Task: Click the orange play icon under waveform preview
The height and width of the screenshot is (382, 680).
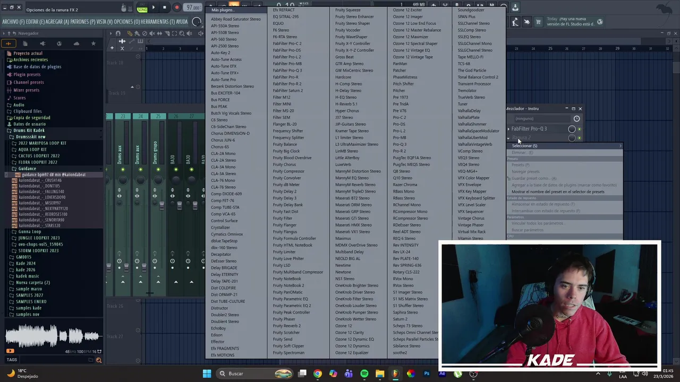Action: (x=10, y=351)
